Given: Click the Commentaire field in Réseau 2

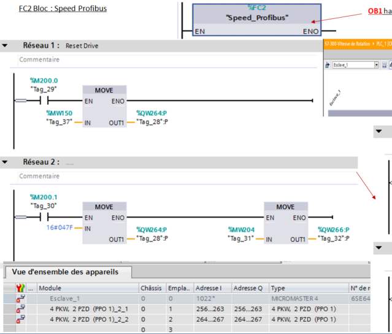Looking at the screenshot, I should (x=40, y=176).
